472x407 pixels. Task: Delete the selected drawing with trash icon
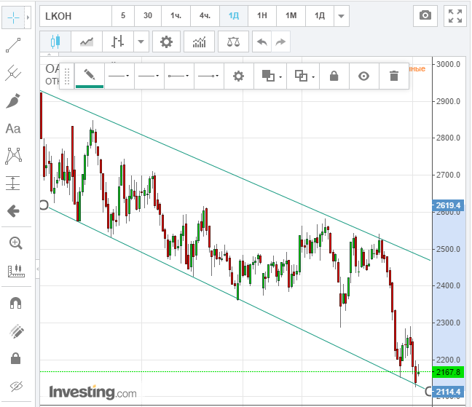point(394,76)
